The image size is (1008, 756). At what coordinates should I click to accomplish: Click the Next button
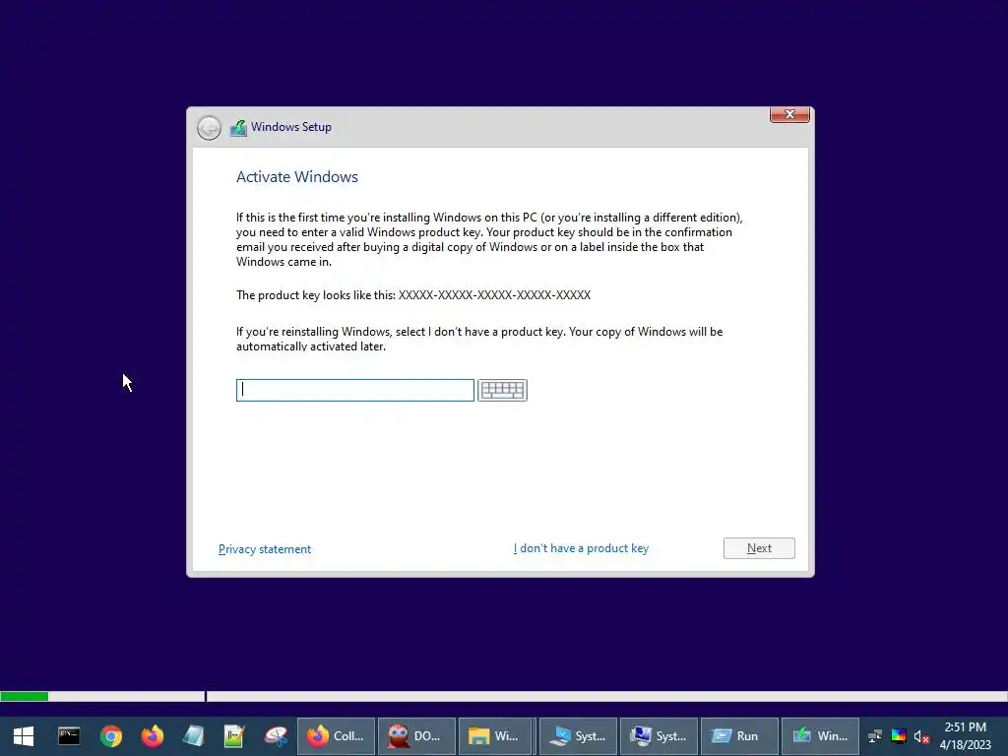[x=759, y=548]
